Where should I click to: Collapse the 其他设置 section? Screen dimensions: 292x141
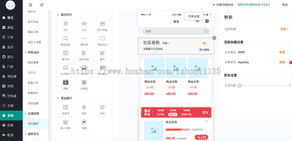point(291,75)
